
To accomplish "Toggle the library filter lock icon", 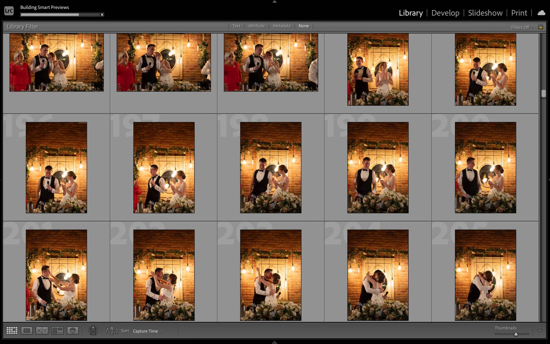I will [x=540, y=26].
